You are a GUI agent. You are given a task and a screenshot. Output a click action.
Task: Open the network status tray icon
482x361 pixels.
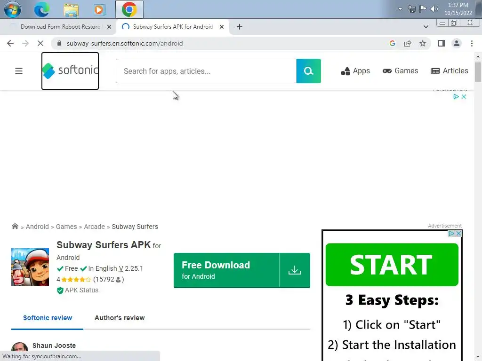pyautogui.click(x=411, y=9)
